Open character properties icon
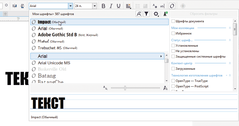 (x=155, y=6)
